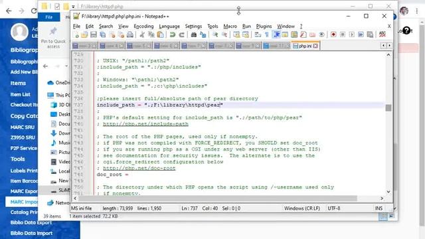Toggle synchronized horizontal scrolling
This screenshot has height=239, width=425.
tap(246, 35)
